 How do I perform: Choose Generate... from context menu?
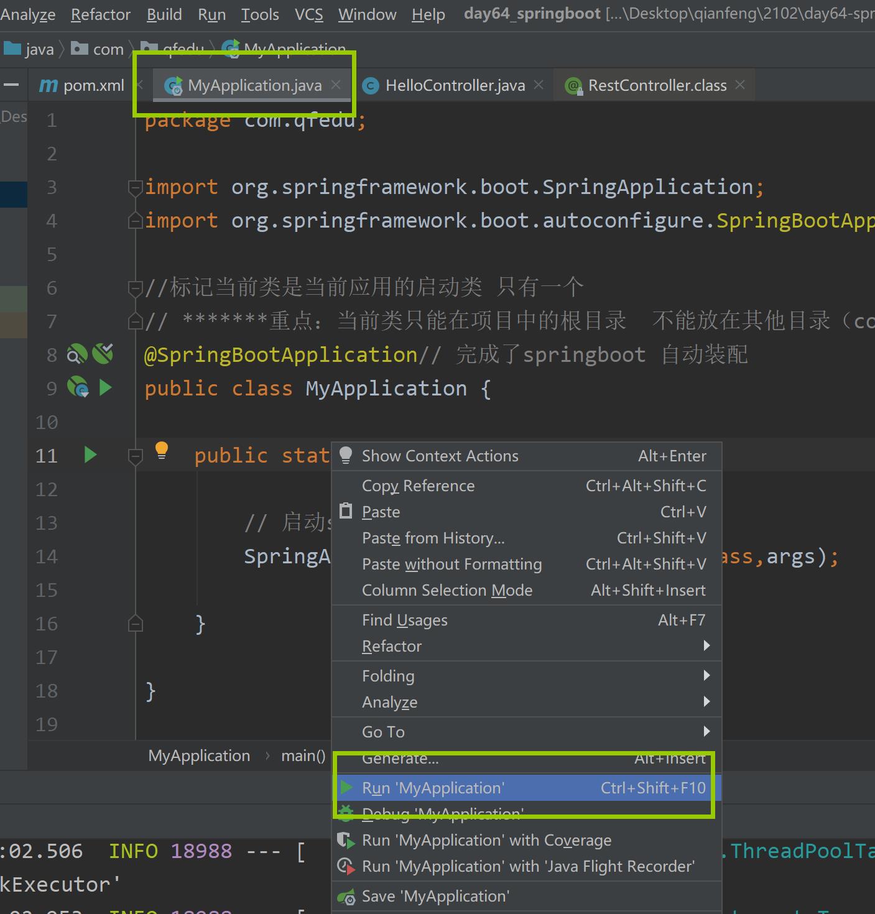tap(527, 759)
